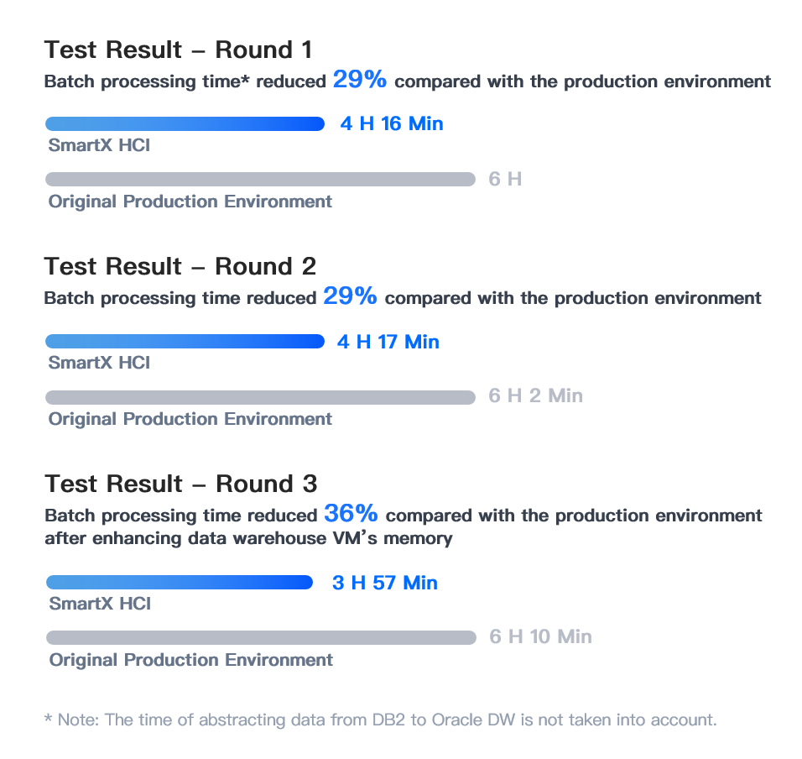Click the footnote about DB2 to Oracle DW
The height and width of the screenshot is (759, 802).
click(381, 720)
